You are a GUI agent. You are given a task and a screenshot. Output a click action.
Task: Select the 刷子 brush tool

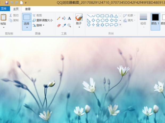point(79,19)
